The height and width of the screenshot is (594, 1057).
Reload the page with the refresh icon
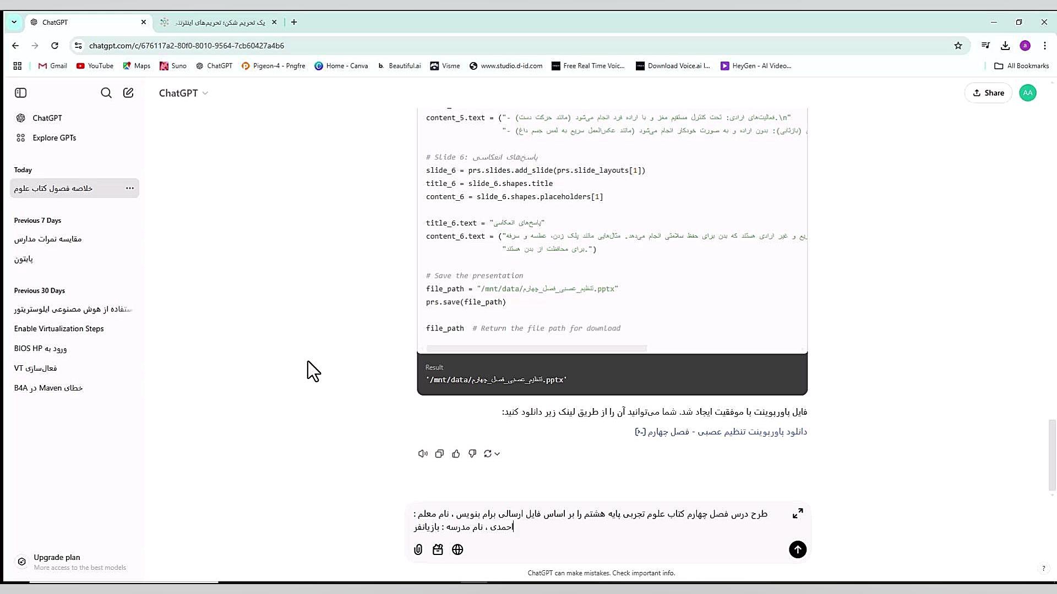click(x=55, y=46)
